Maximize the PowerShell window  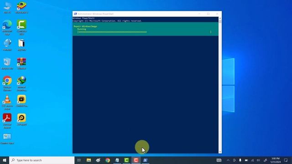point(208,14)
